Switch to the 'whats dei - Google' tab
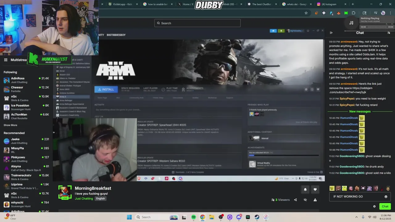395x222 pixels. pyautogui.click(x=296, y=4)
